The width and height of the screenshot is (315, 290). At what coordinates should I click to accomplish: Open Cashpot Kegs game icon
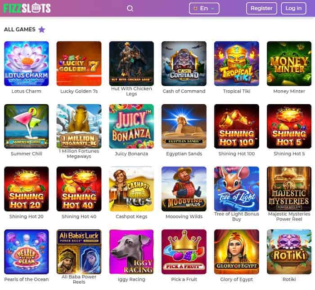pos(131,189)
